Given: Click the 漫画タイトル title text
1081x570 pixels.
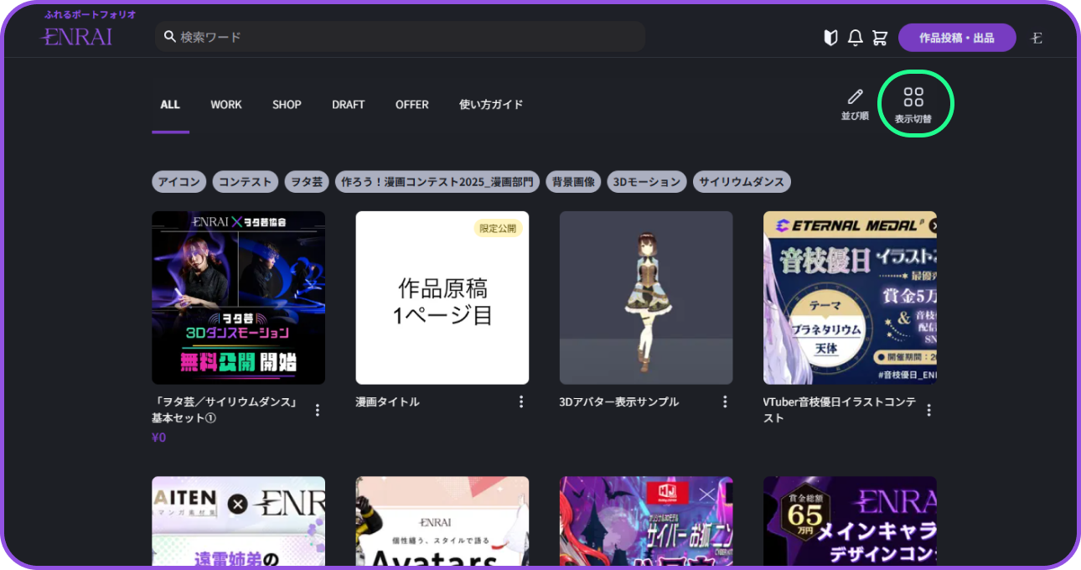Looking at the screenshot, I should (388, 402).
